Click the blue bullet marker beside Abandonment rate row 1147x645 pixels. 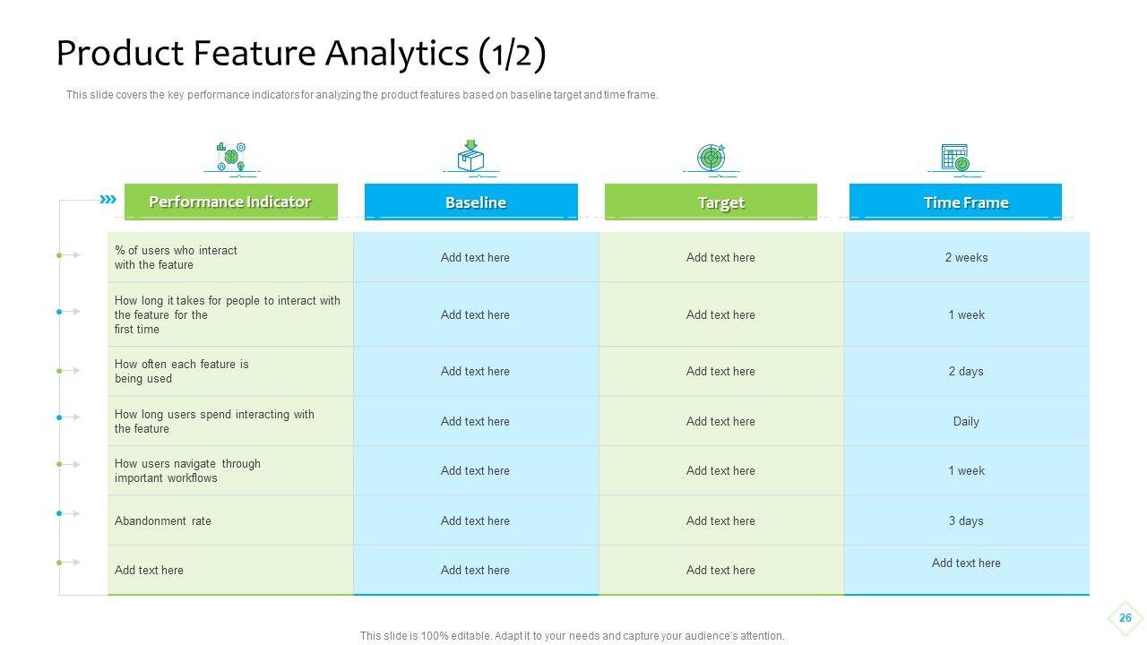[59, 513]
